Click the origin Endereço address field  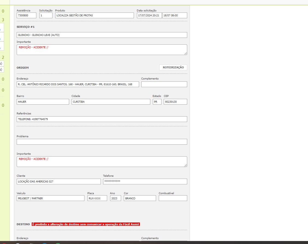[78, 84]
